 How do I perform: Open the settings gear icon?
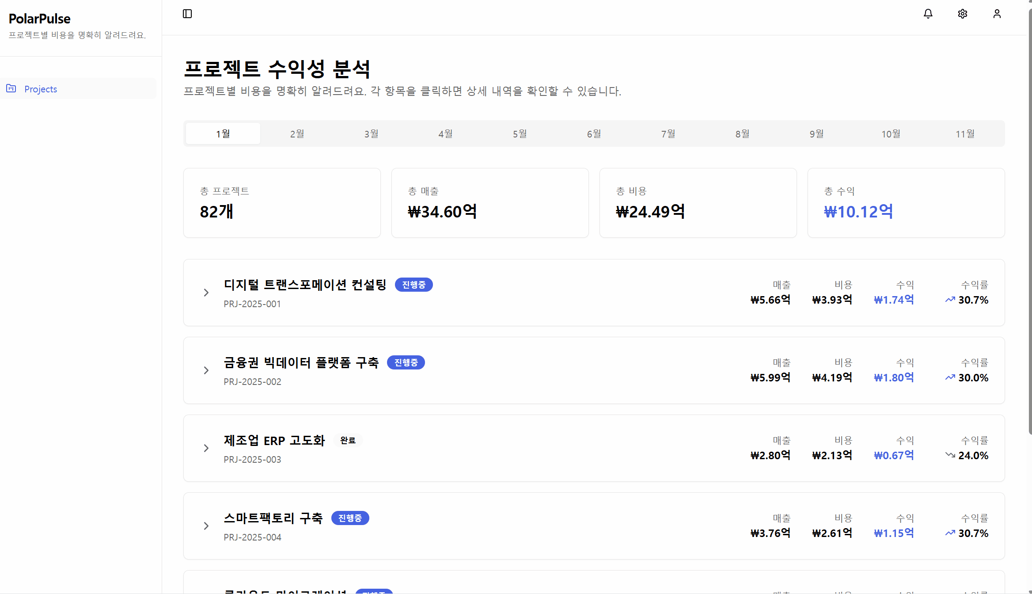click(963, 14)
